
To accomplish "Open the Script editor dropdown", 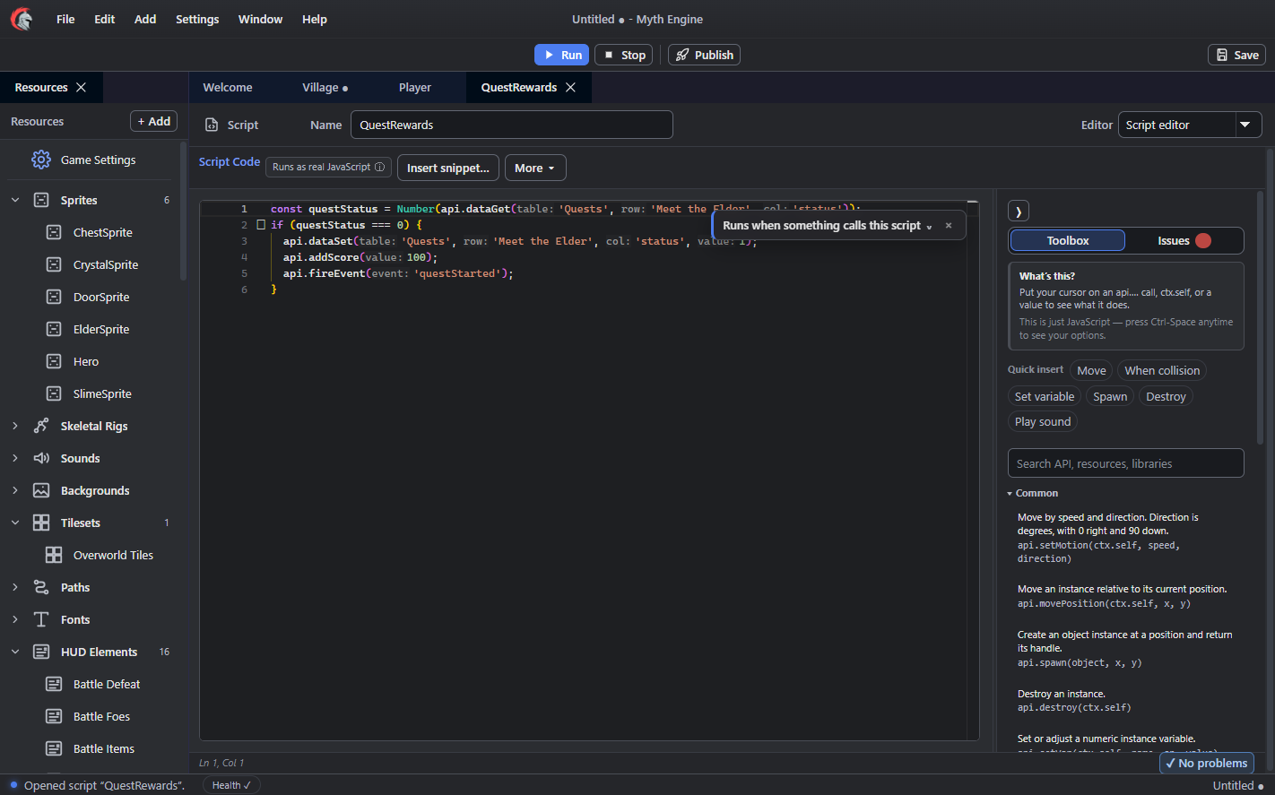I will click(1190, 125).
